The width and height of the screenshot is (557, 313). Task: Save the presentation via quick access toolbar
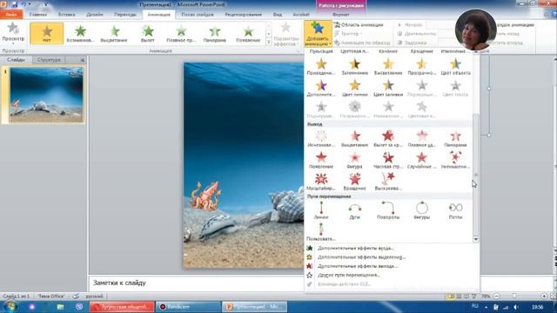15,4
